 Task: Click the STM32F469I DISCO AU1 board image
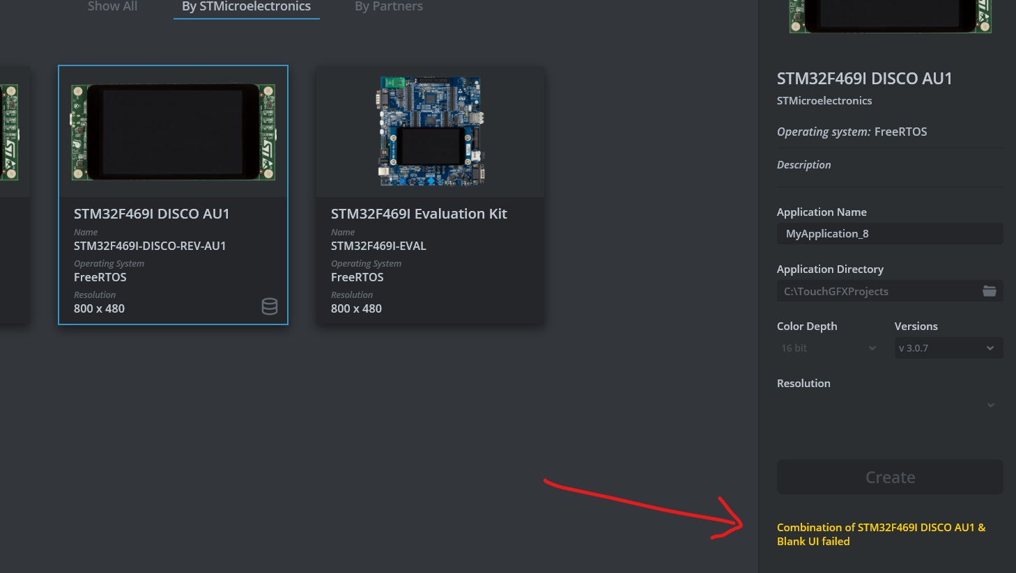[x=173, y=131]
